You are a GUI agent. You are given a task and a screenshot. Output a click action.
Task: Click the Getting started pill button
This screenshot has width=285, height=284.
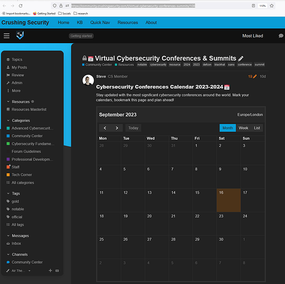(x=81, y=36)
